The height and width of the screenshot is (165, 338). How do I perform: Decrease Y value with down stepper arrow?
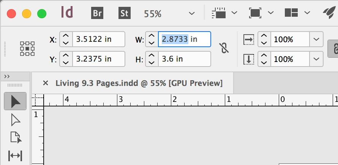pos(66,63)
